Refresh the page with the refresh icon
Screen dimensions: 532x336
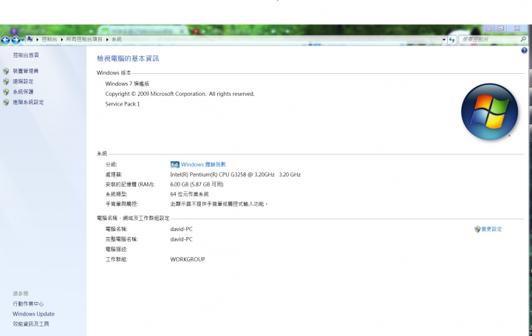451,40
